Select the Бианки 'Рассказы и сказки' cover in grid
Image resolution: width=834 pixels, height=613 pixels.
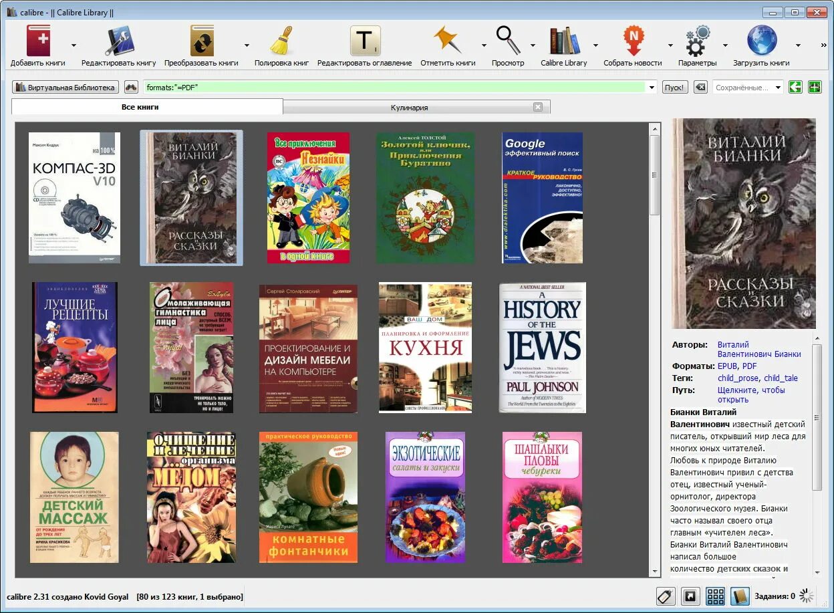(191, 198)
